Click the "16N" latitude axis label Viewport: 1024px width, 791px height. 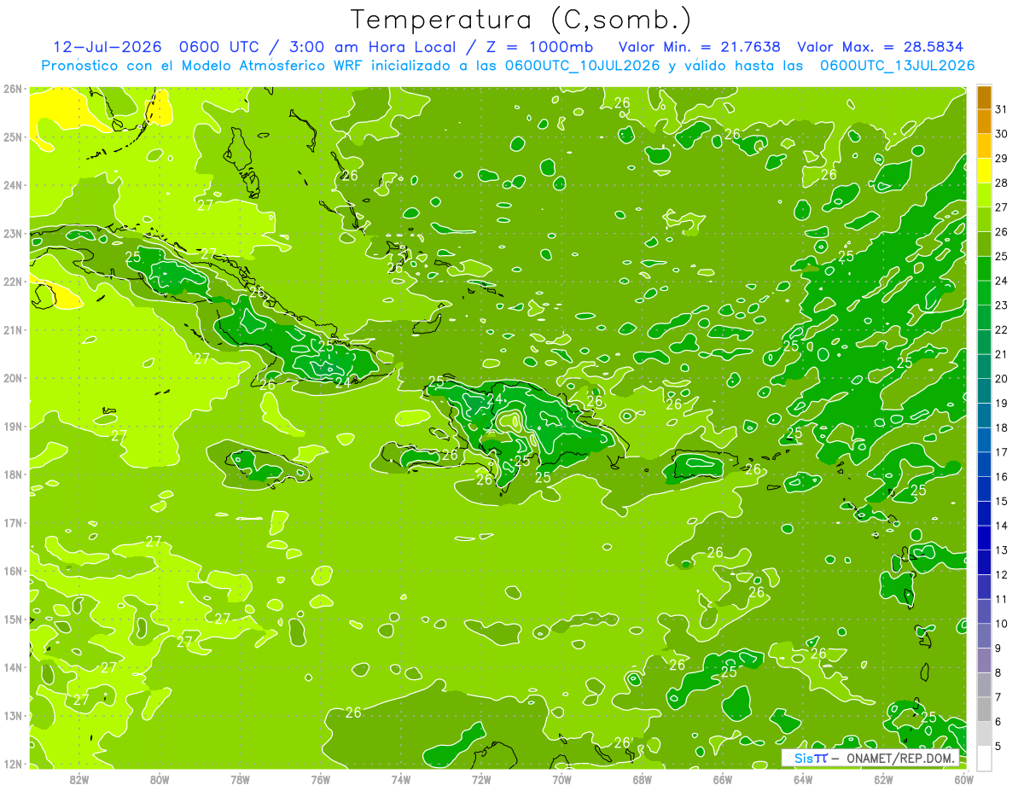tap(13, 571)
